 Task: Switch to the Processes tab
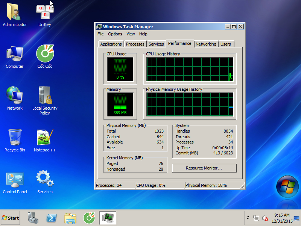coord(135,44)
